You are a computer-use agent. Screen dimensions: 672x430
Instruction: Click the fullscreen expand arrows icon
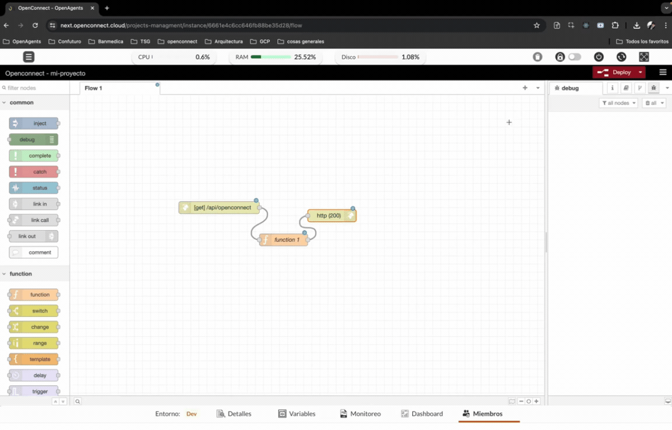(x=644, y=57)
